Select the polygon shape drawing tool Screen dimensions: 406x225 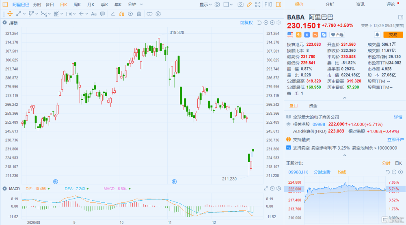click(31, 14)
